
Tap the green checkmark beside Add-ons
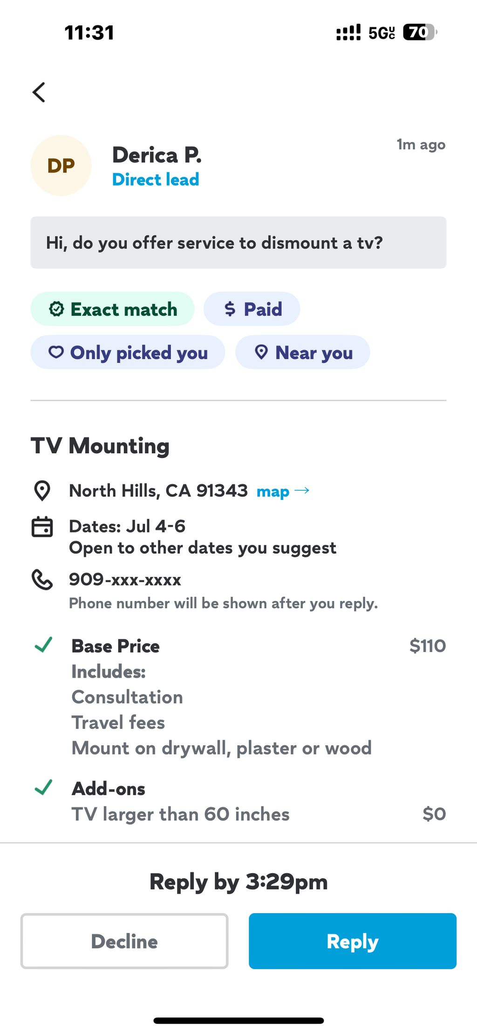pyautogui.click(x=44, y=788)
